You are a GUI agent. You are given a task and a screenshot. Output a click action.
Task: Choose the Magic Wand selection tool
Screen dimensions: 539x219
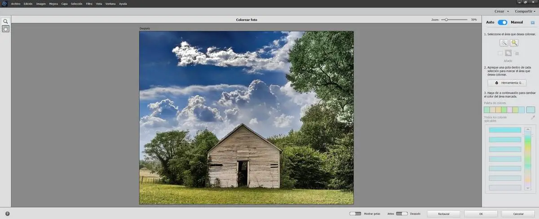pyautogui.click(x=514, y=43)
